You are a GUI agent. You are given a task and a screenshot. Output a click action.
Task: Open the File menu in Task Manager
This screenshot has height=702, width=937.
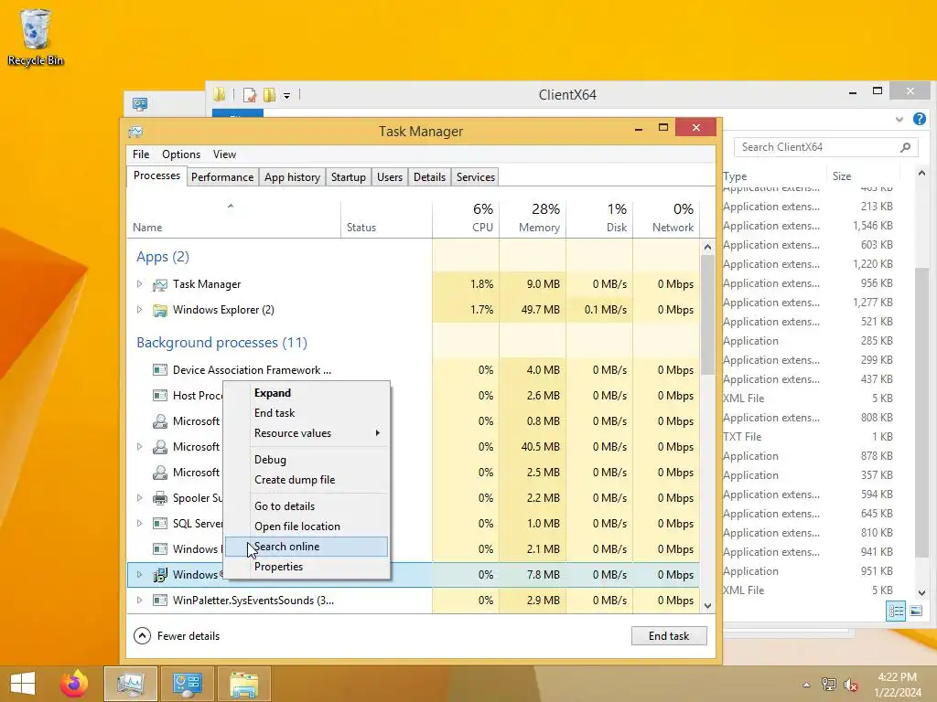[x=141, y=154]
